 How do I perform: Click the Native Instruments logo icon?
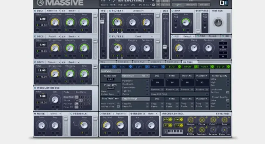pos(224,3)
